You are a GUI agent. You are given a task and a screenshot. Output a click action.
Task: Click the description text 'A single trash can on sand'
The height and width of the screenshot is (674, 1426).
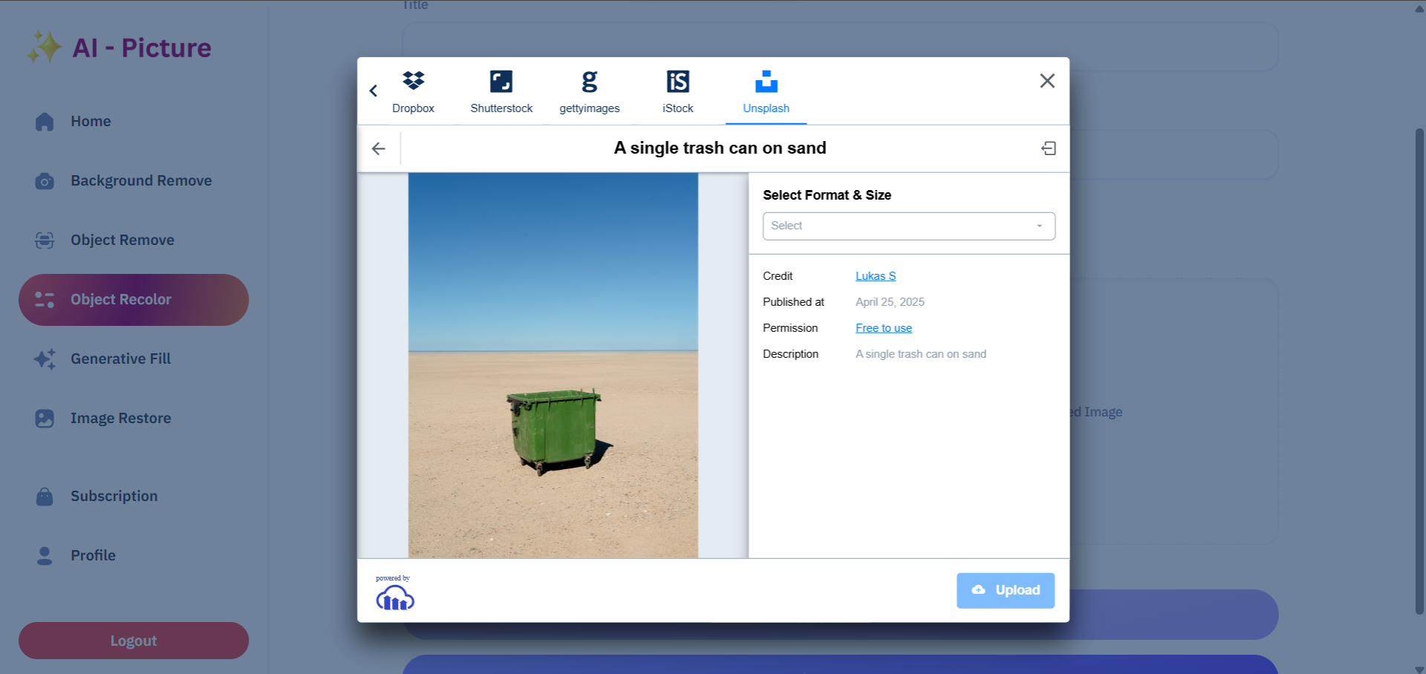click(x=921, y=354)
